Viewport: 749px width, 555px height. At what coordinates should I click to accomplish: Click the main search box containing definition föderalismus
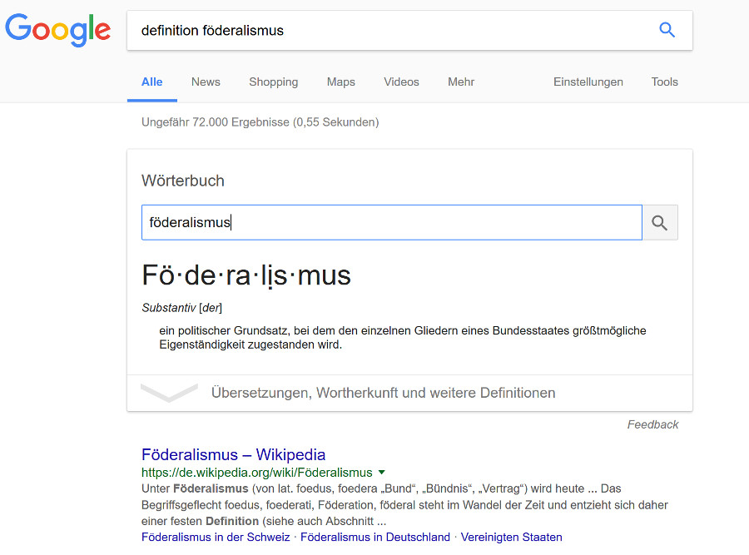(333, 30)
